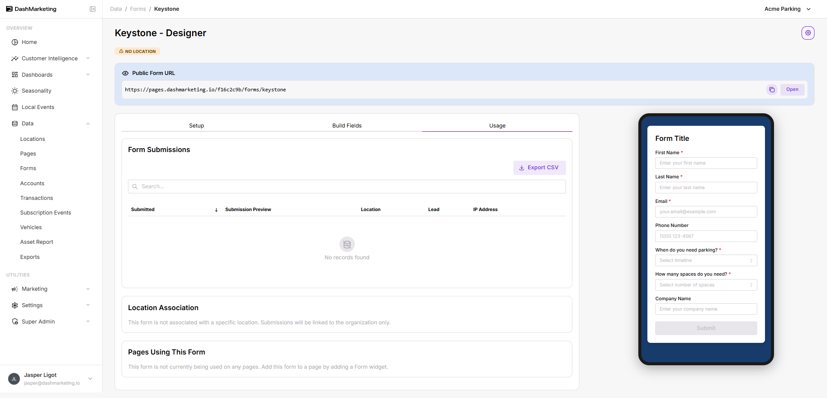Click the Settings gear icon in sidebar
The image size is (827, 398).
[x=15, y=305]
